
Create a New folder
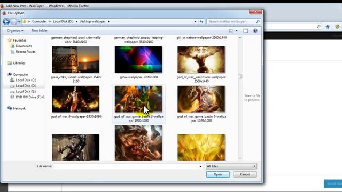tap(40, 31)
